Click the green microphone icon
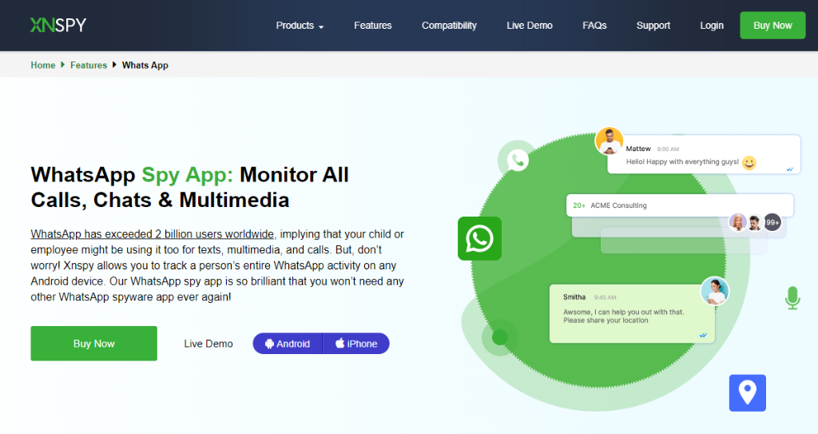818x434 pixels. [x=792, y=298]
